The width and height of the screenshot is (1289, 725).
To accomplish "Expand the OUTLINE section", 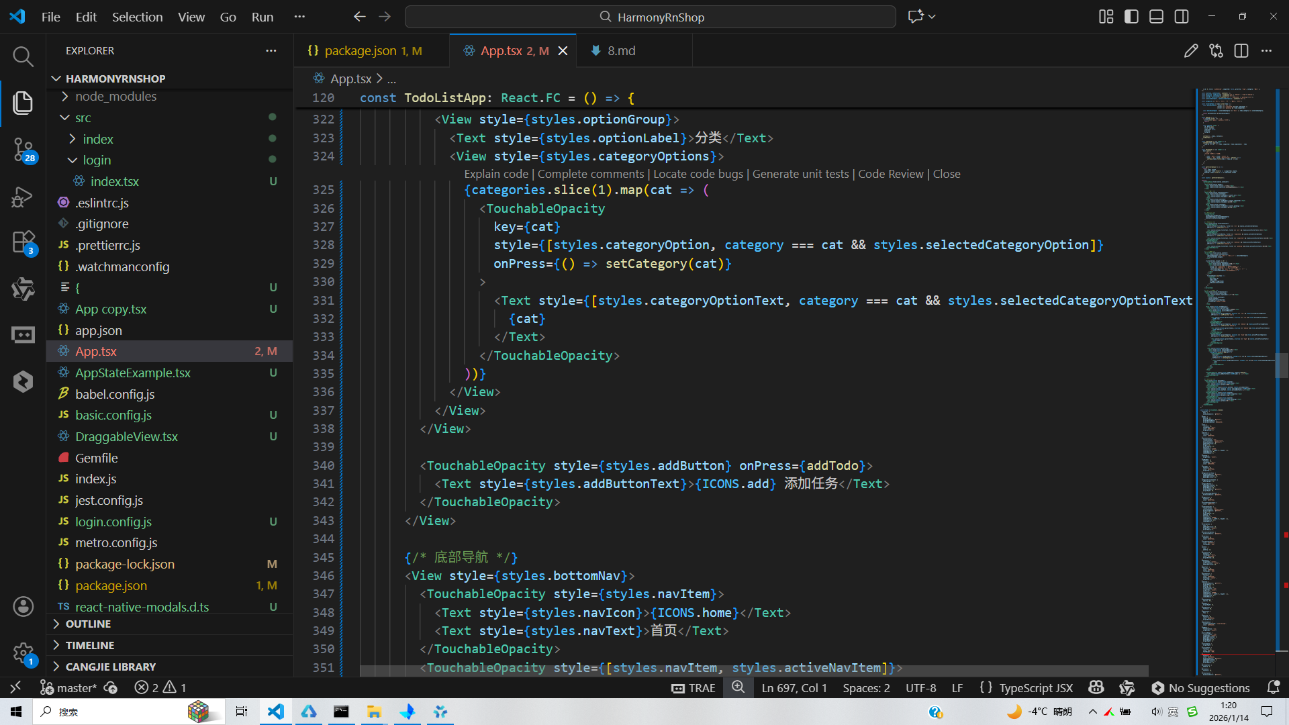I will [x=88, y=624].
